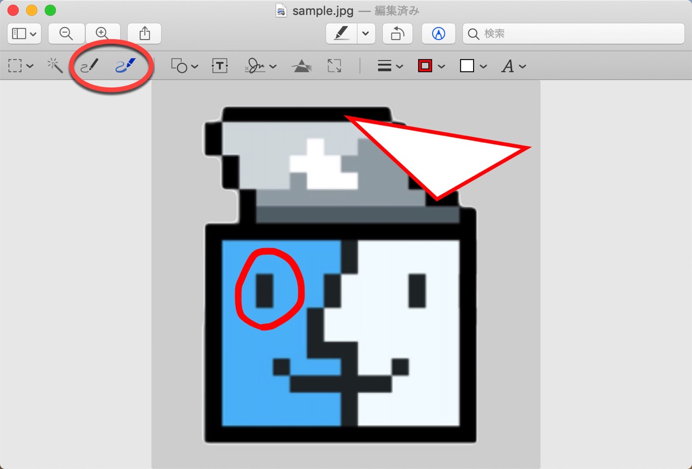Screen dimensions: 692x469
Task: Open the selection tools dropdown
Action: click(21, 66)
